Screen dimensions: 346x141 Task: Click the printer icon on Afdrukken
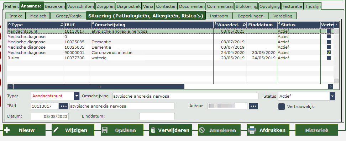252,130
